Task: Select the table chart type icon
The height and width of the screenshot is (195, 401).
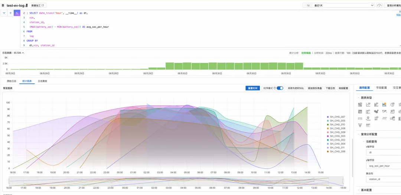Action: tap(360, 111)
